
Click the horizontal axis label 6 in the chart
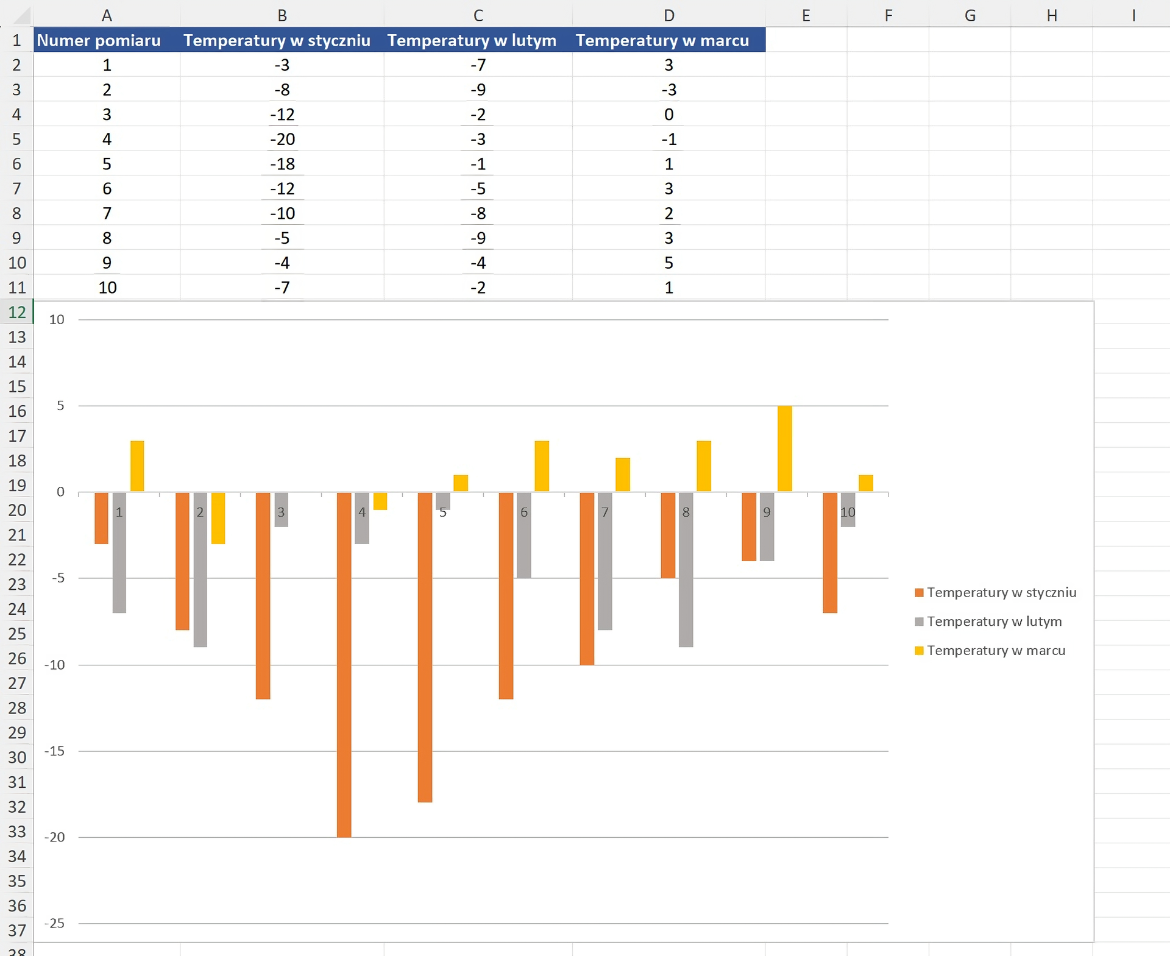pyautogui.click(x=524, y=513)
